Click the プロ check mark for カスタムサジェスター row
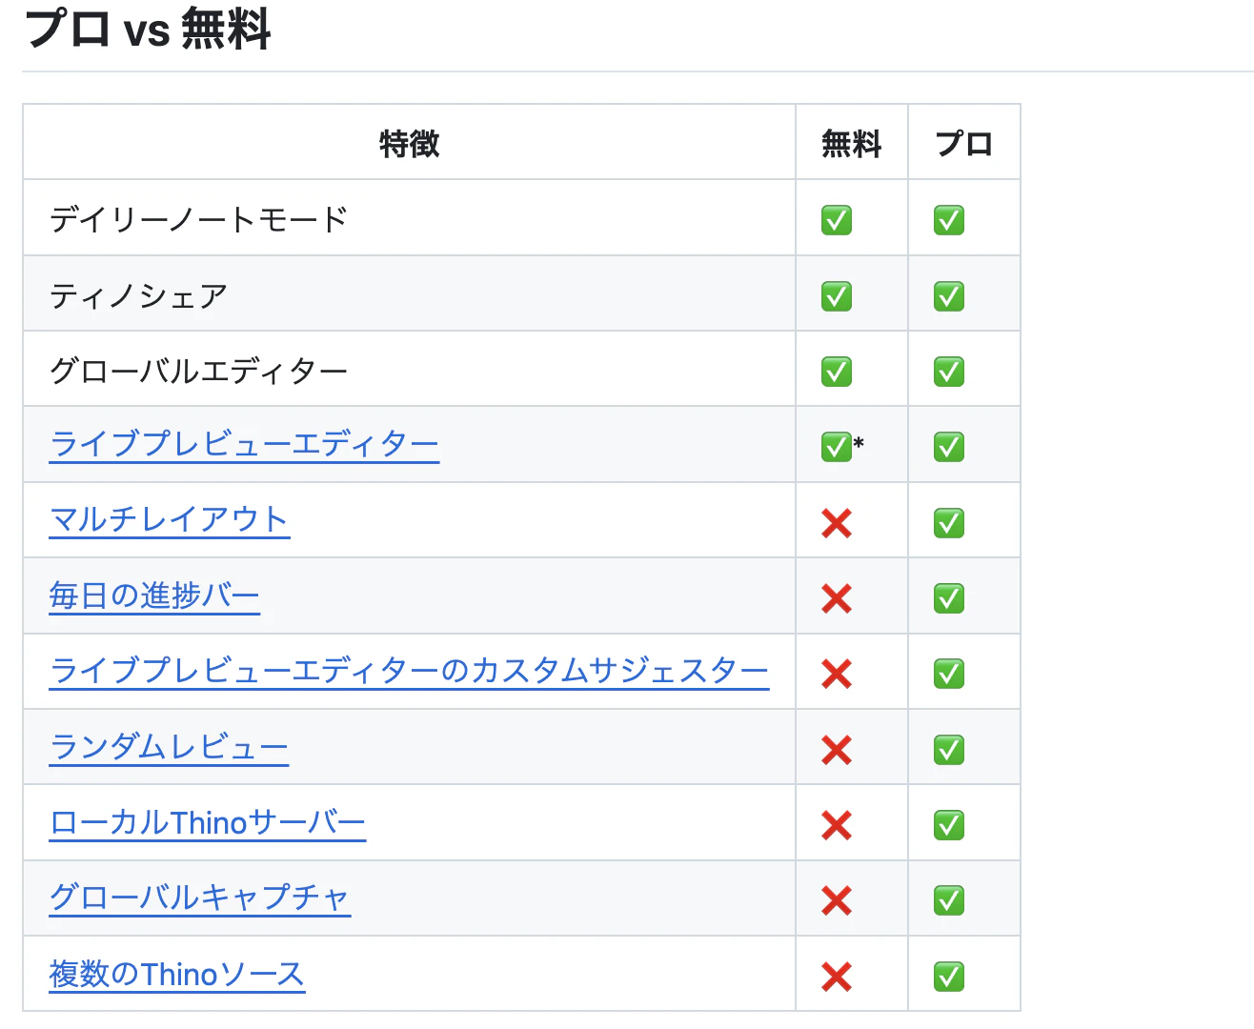 click(949, 674)
